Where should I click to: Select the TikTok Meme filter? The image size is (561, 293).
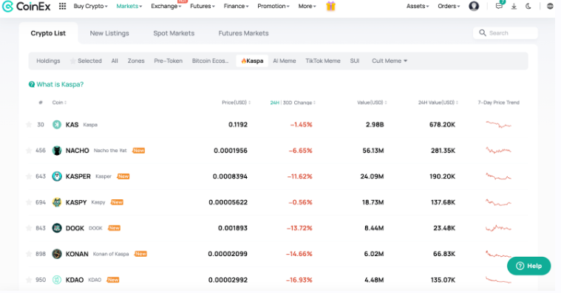(323, 61)
